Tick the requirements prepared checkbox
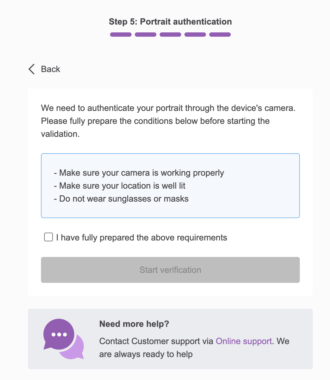Image resolution: width=330 pixels, height=380 pixels. pyautogui.click(x=49, y=237)
